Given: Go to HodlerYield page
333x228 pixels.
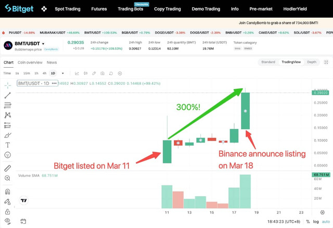Looking at the screenshot, I should [295, 9].
